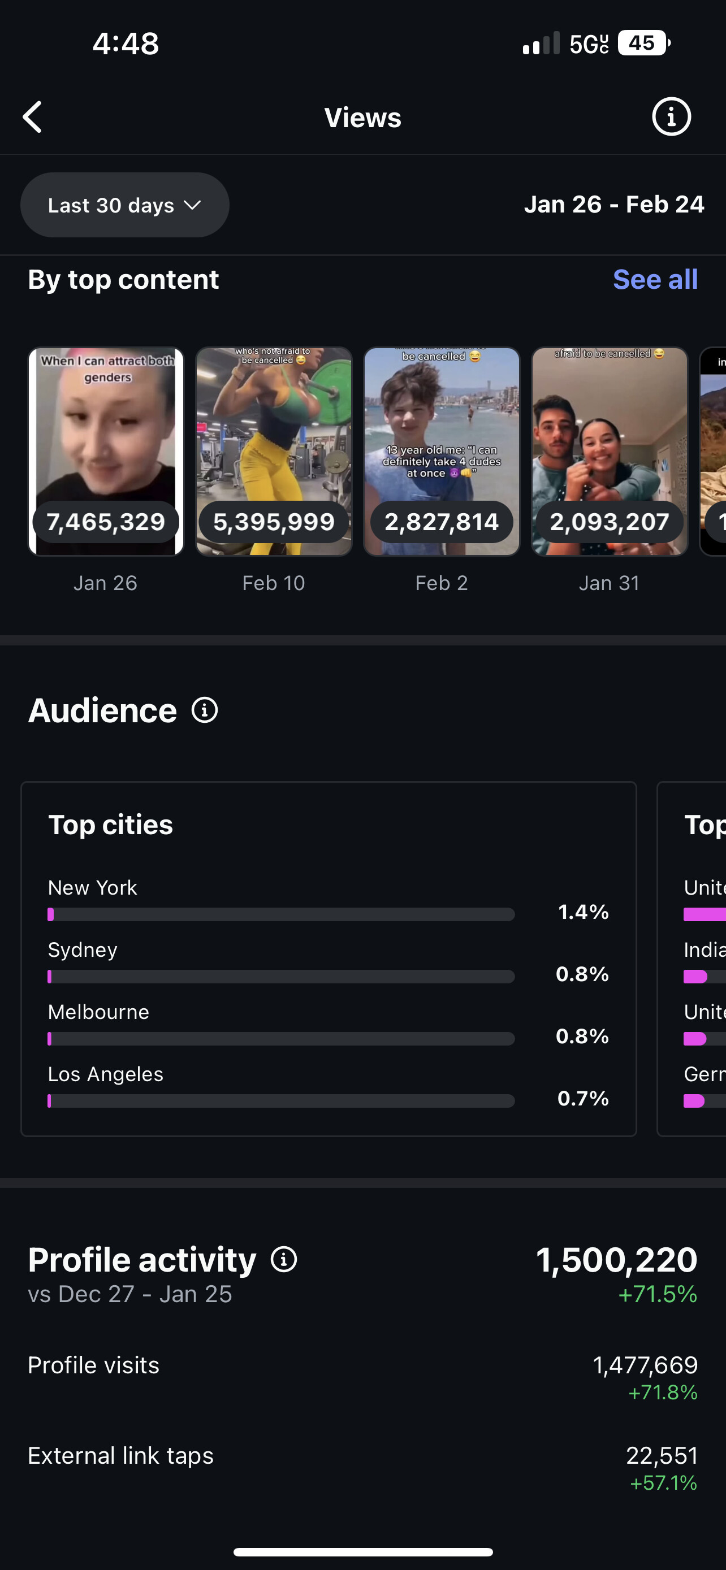Image resolution: width=726 pixels, height=1570 pixels.
Task: Select the Top cities audience card
Action: [x=329, y=959]
